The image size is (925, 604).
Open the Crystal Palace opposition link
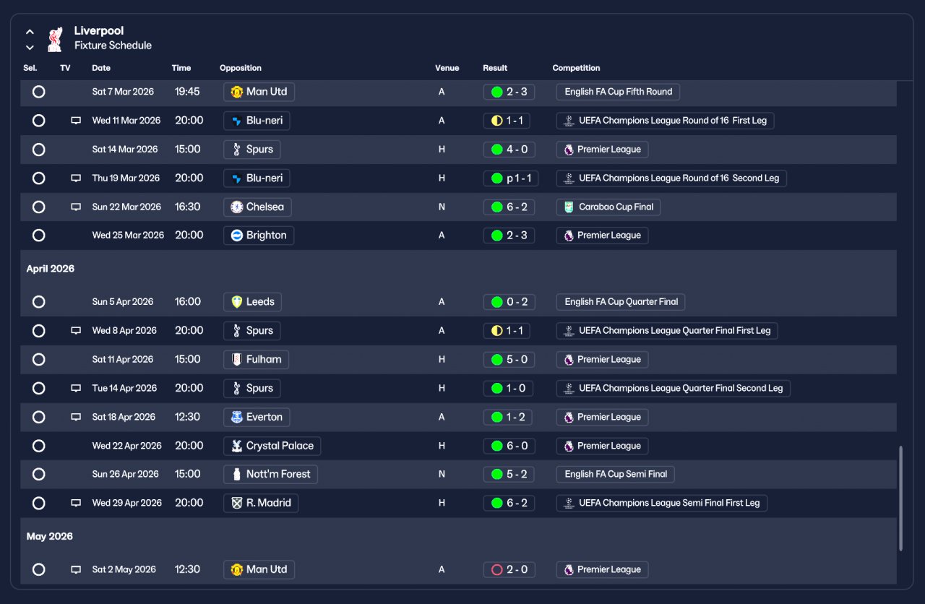point(272,446)
